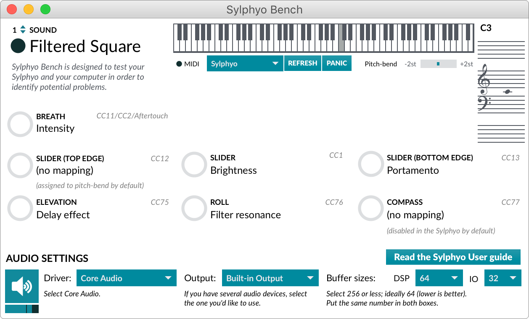The image size is (529, 319).
Task: Click the Breath Intensity circular indicator
Action: click(x=20, y=124)
